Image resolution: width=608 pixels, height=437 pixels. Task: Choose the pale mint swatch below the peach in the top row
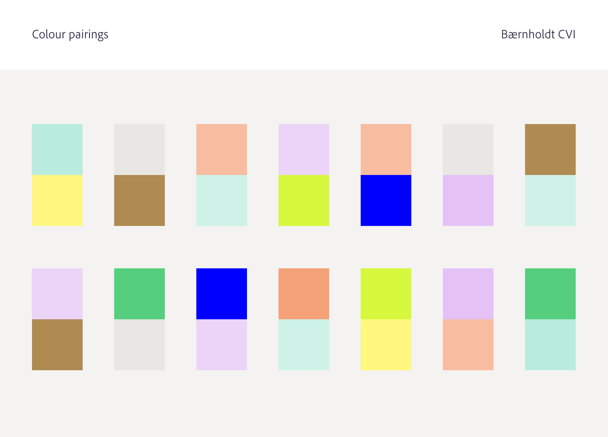(x=222, y=200)
